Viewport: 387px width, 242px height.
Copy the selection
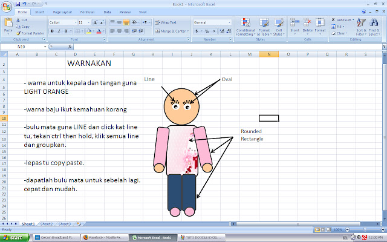coord(23,27)
